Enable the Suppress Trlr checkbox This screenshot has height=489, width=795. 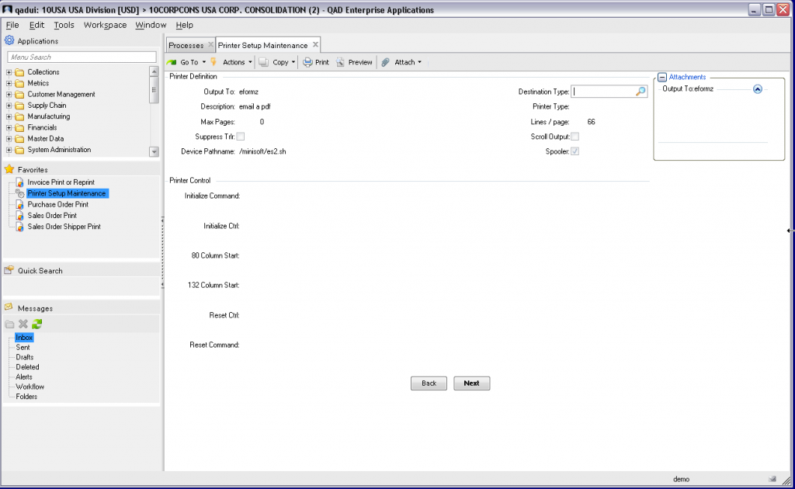241,135
